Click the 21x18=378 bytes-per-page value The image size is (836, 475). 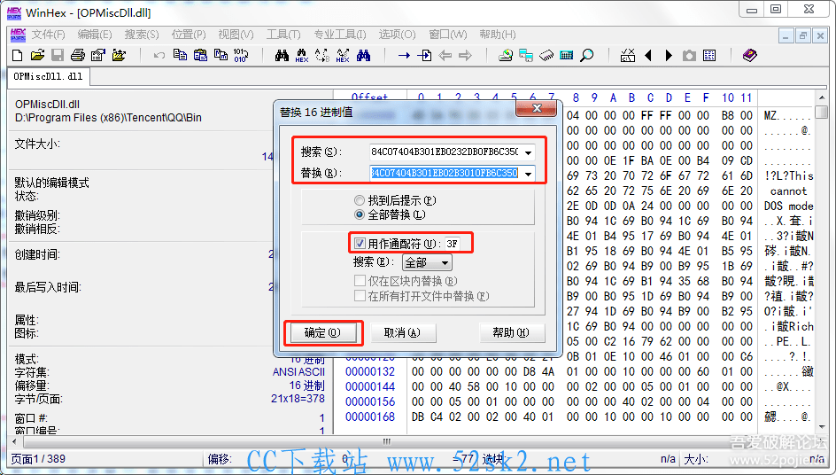click(298, 399)
